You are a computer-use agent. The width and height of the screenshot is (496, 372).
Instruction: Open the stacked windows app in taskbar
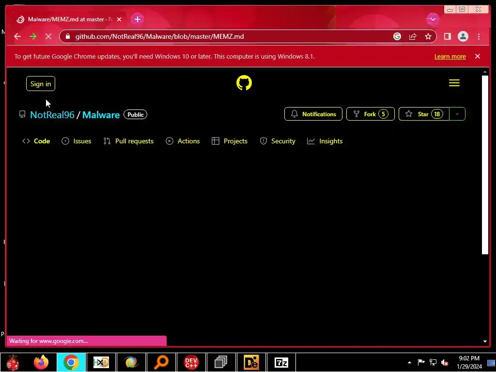pyautogui.click(x=221, y=362)
